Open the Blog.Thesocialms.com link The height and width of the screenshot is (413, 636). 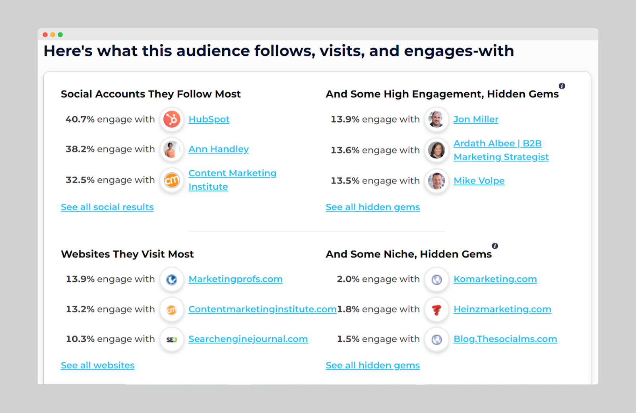tap(505, 339)
